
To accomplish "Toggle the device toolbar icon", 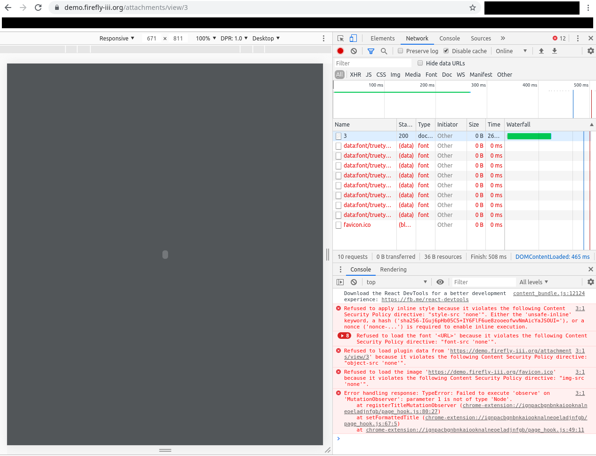I will click(353, 38).
